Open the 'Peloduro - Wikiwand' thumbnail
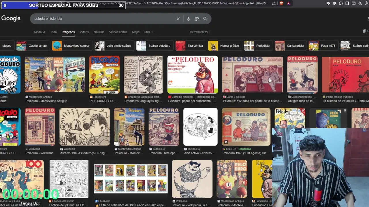This screenshot has height=207, width=369. [x=40, y=127]
